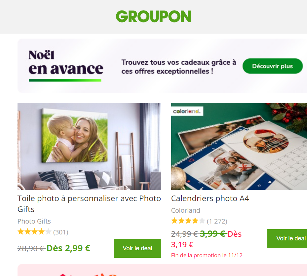Viewport: 307px width, 276px height.
Task: Click the Dès 2,99 € price
Action: (x=68, y=248)
